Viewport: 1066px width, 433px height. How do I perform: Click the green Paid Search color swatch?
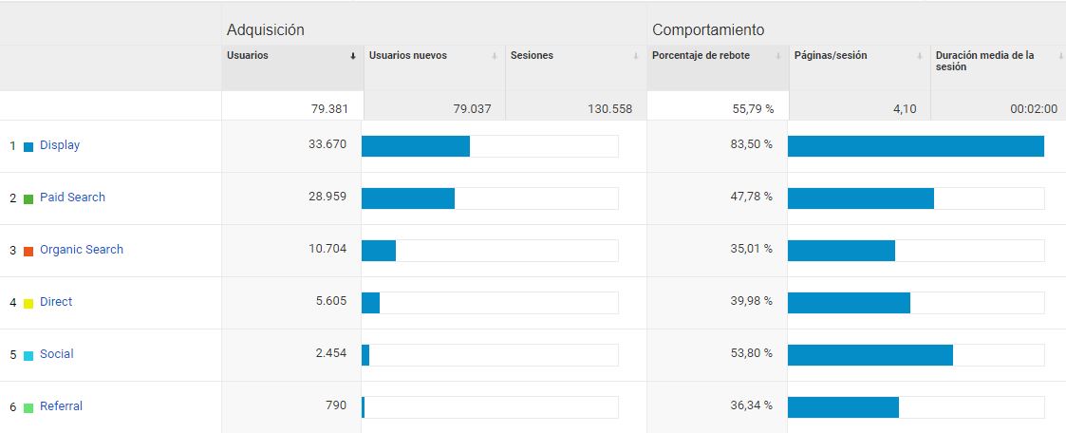(x=28, y=198)
